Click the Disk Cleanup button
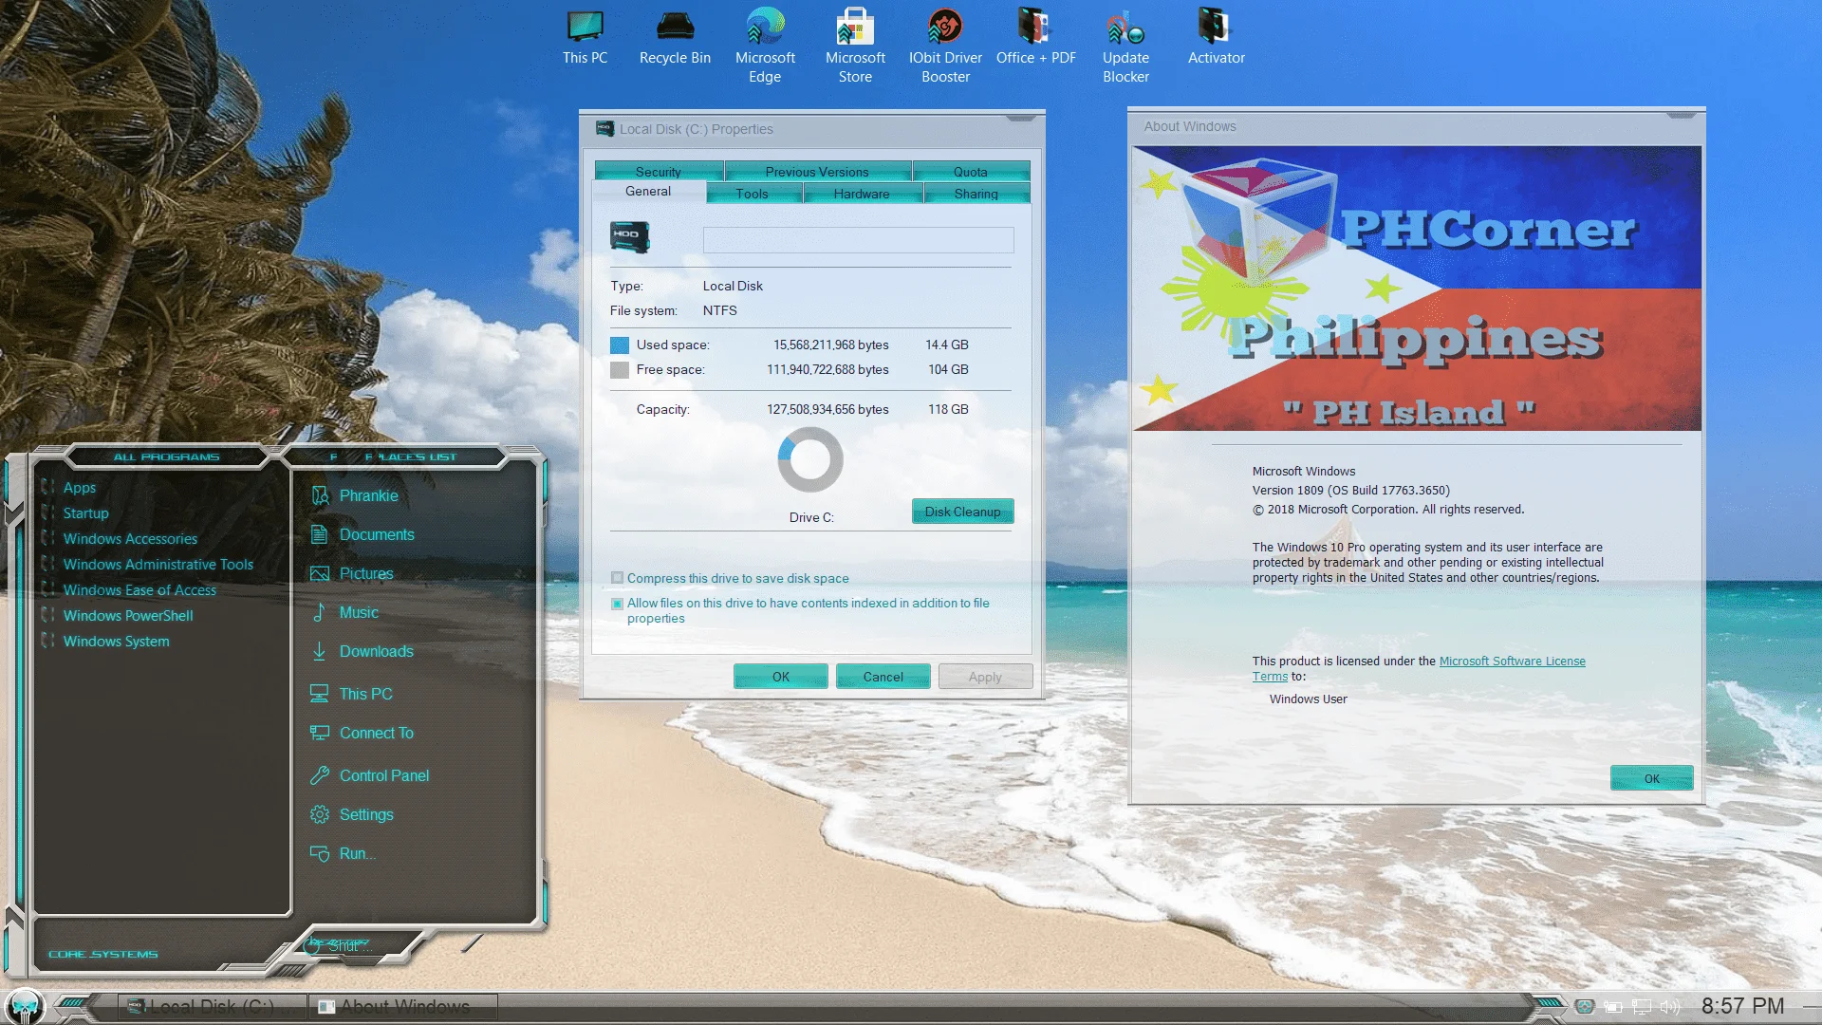The image size is (1822, 1025). tap(962, 512)
